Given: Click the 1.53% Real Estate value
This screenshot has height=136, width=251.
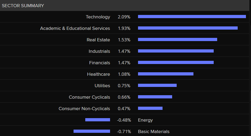Looking at the screenshot, I should [124, 40].
